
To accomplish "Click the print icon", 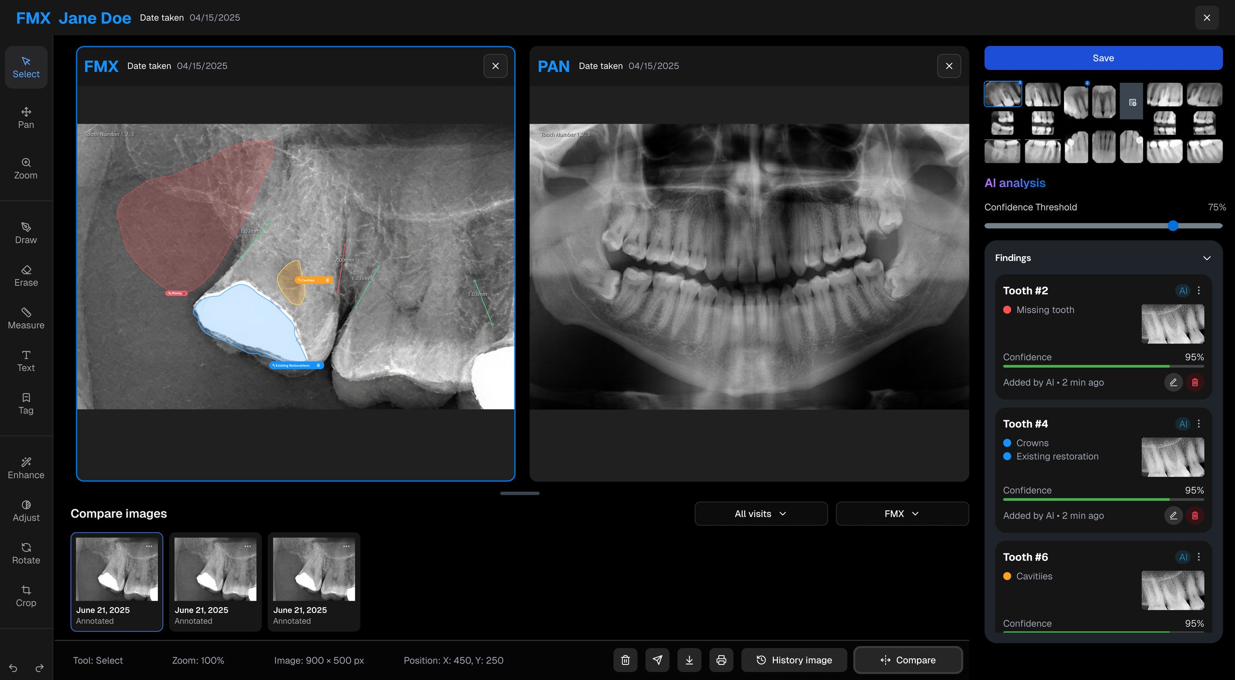I will point(721,660).
